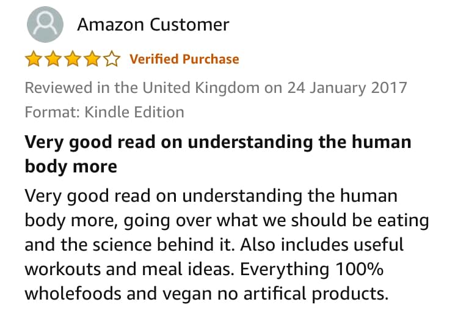Viewport: 458px width, 310px height.
Task: Click "24 January 2017" date text
Action: pyautogui.click(x=347, y=88)
